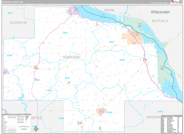Click the cyan ZIP Code line in legend
The image size is (184, 134).
[x=12, y=118]
